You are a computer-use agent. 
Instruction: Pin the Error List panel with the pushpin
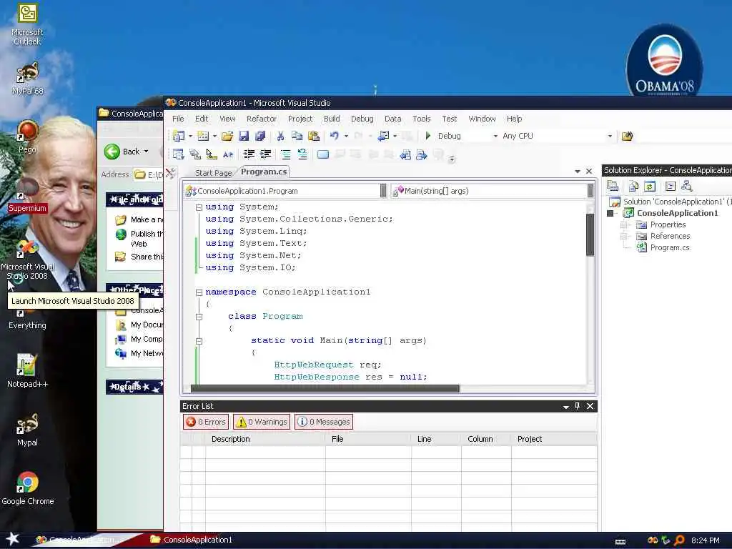[x=577, y=406]
